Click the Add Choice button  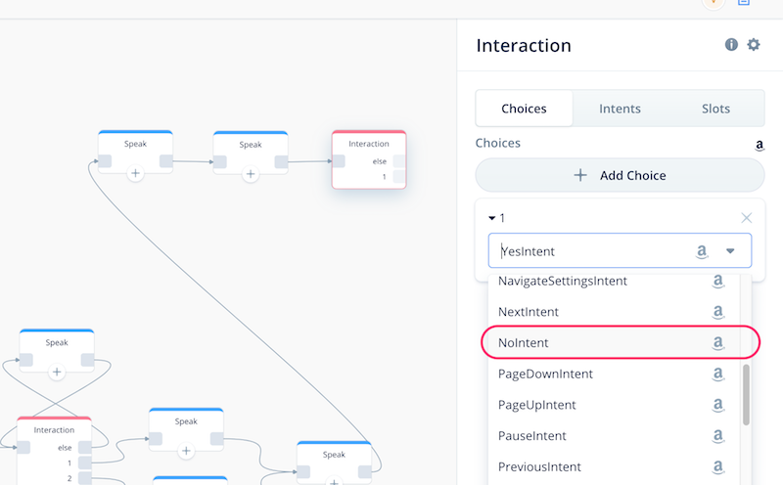[x=620, y=175]
